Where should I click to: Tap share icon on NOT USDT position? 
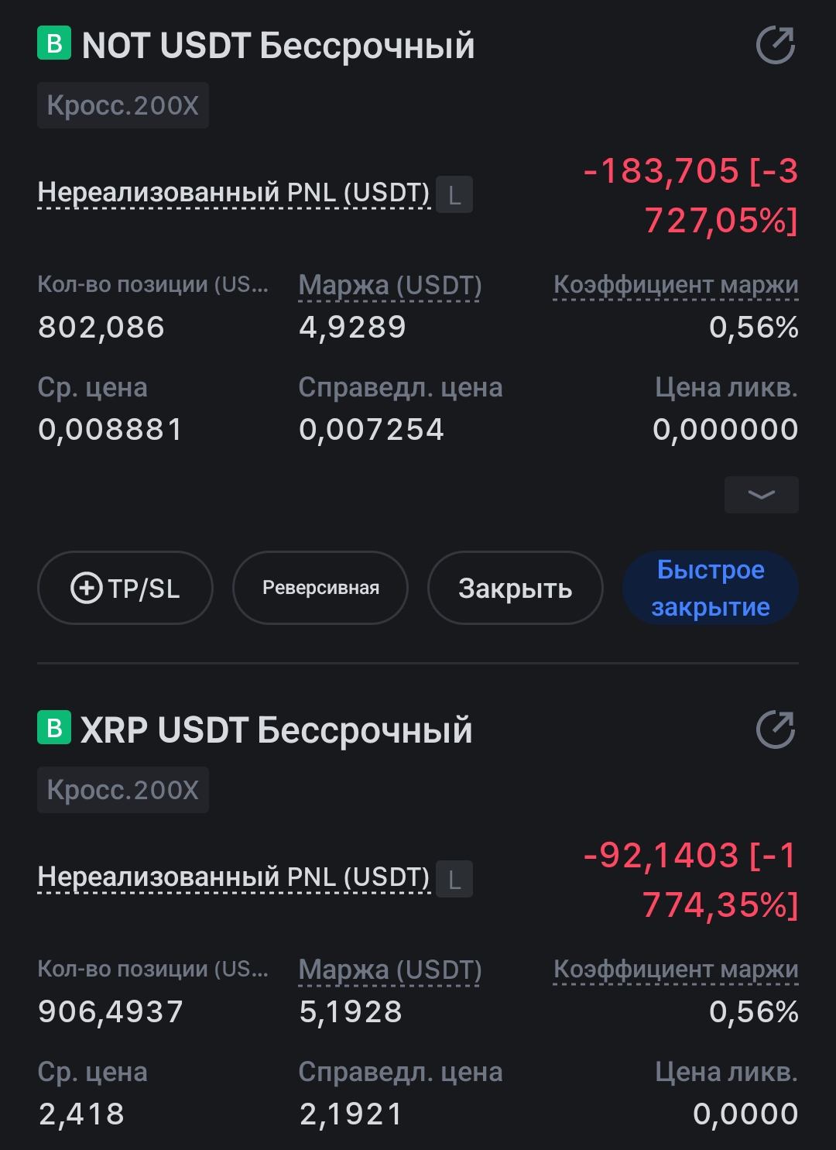(x=775, y=45)
